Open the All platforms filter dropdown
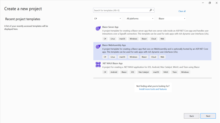This screenshot has width=220, height=123. tap(140, 18)
